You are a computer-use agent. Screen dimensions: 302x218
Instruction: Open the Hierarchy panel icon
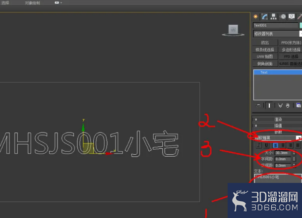(273, 17)
